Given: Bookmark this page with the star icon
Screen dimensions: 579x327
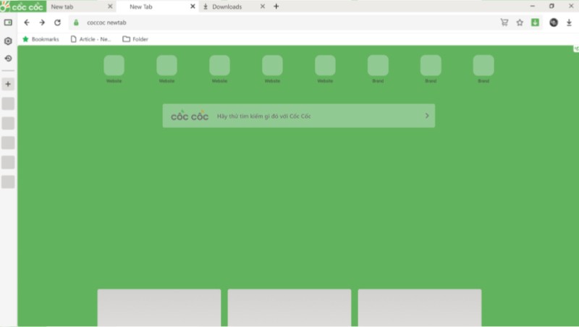Looking at the screenshot, I should pyautogui.click(x=520, y=22).
